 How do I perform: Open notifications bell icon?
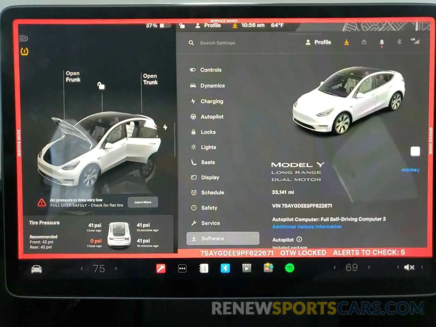pos(382,43)
